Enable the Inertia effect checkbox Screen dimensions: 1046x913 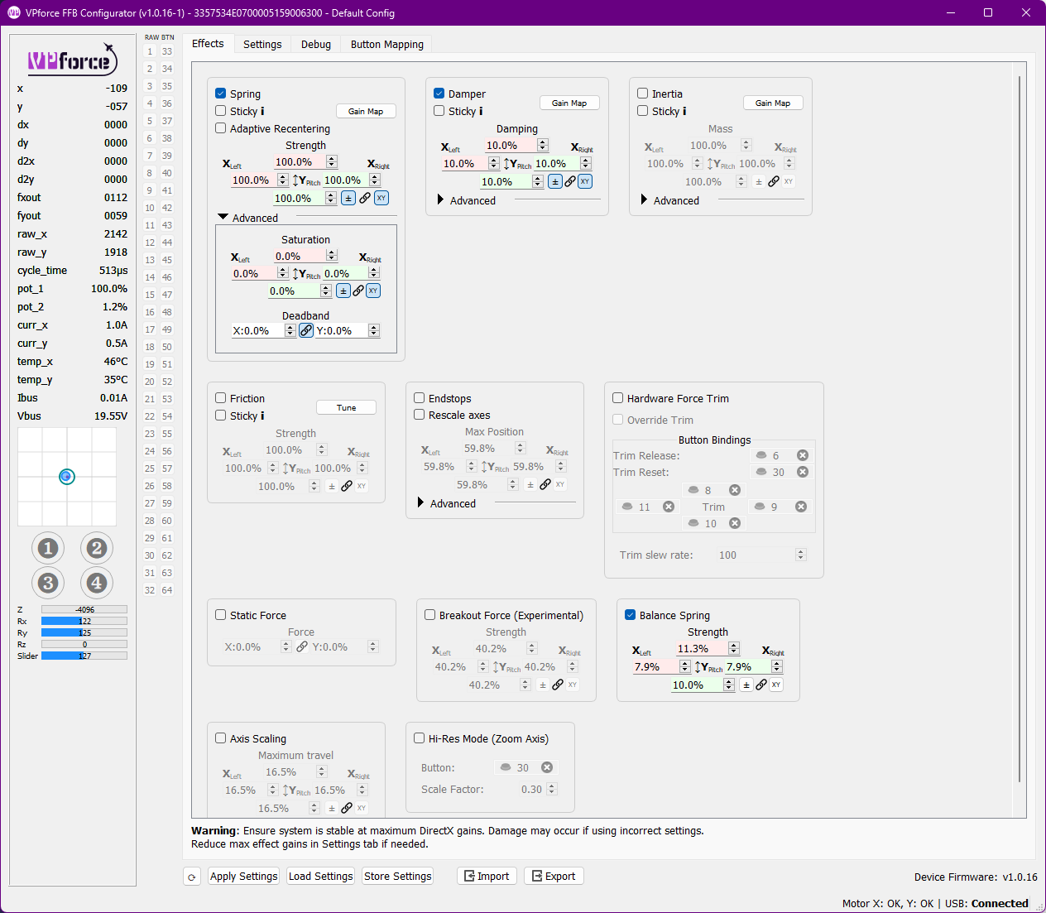[643, 94]
